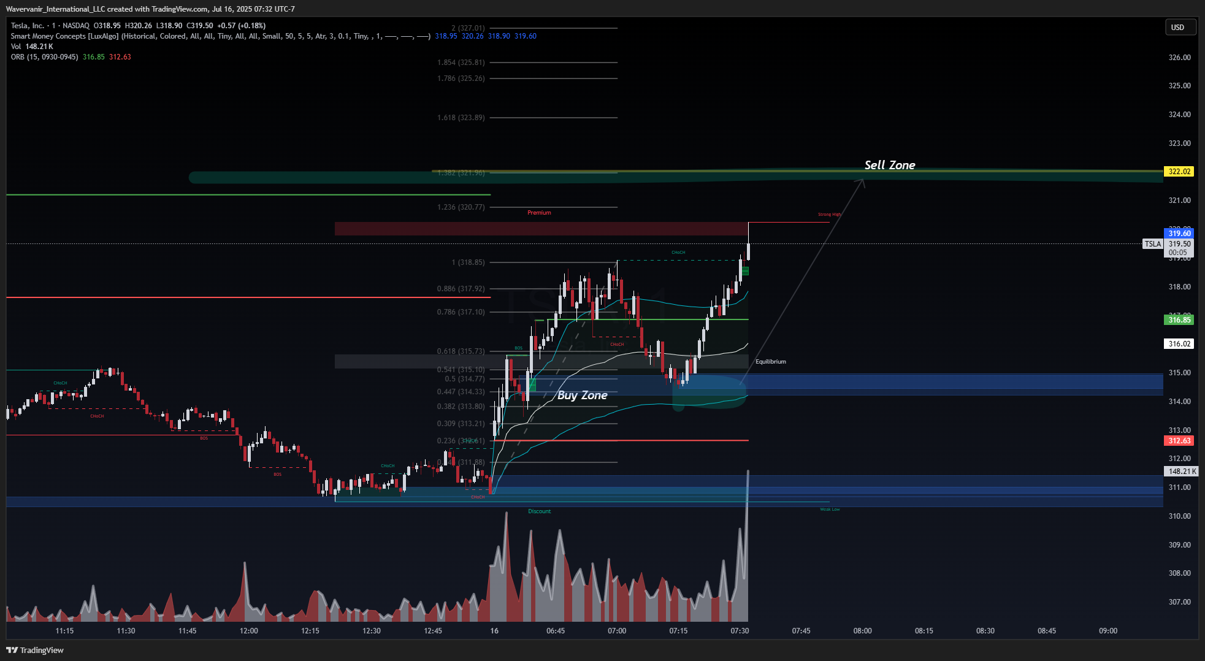Click the 1.236 (320.77) Fibonacci label
This screenshot has height=661, width=1205.
(461, 207)
